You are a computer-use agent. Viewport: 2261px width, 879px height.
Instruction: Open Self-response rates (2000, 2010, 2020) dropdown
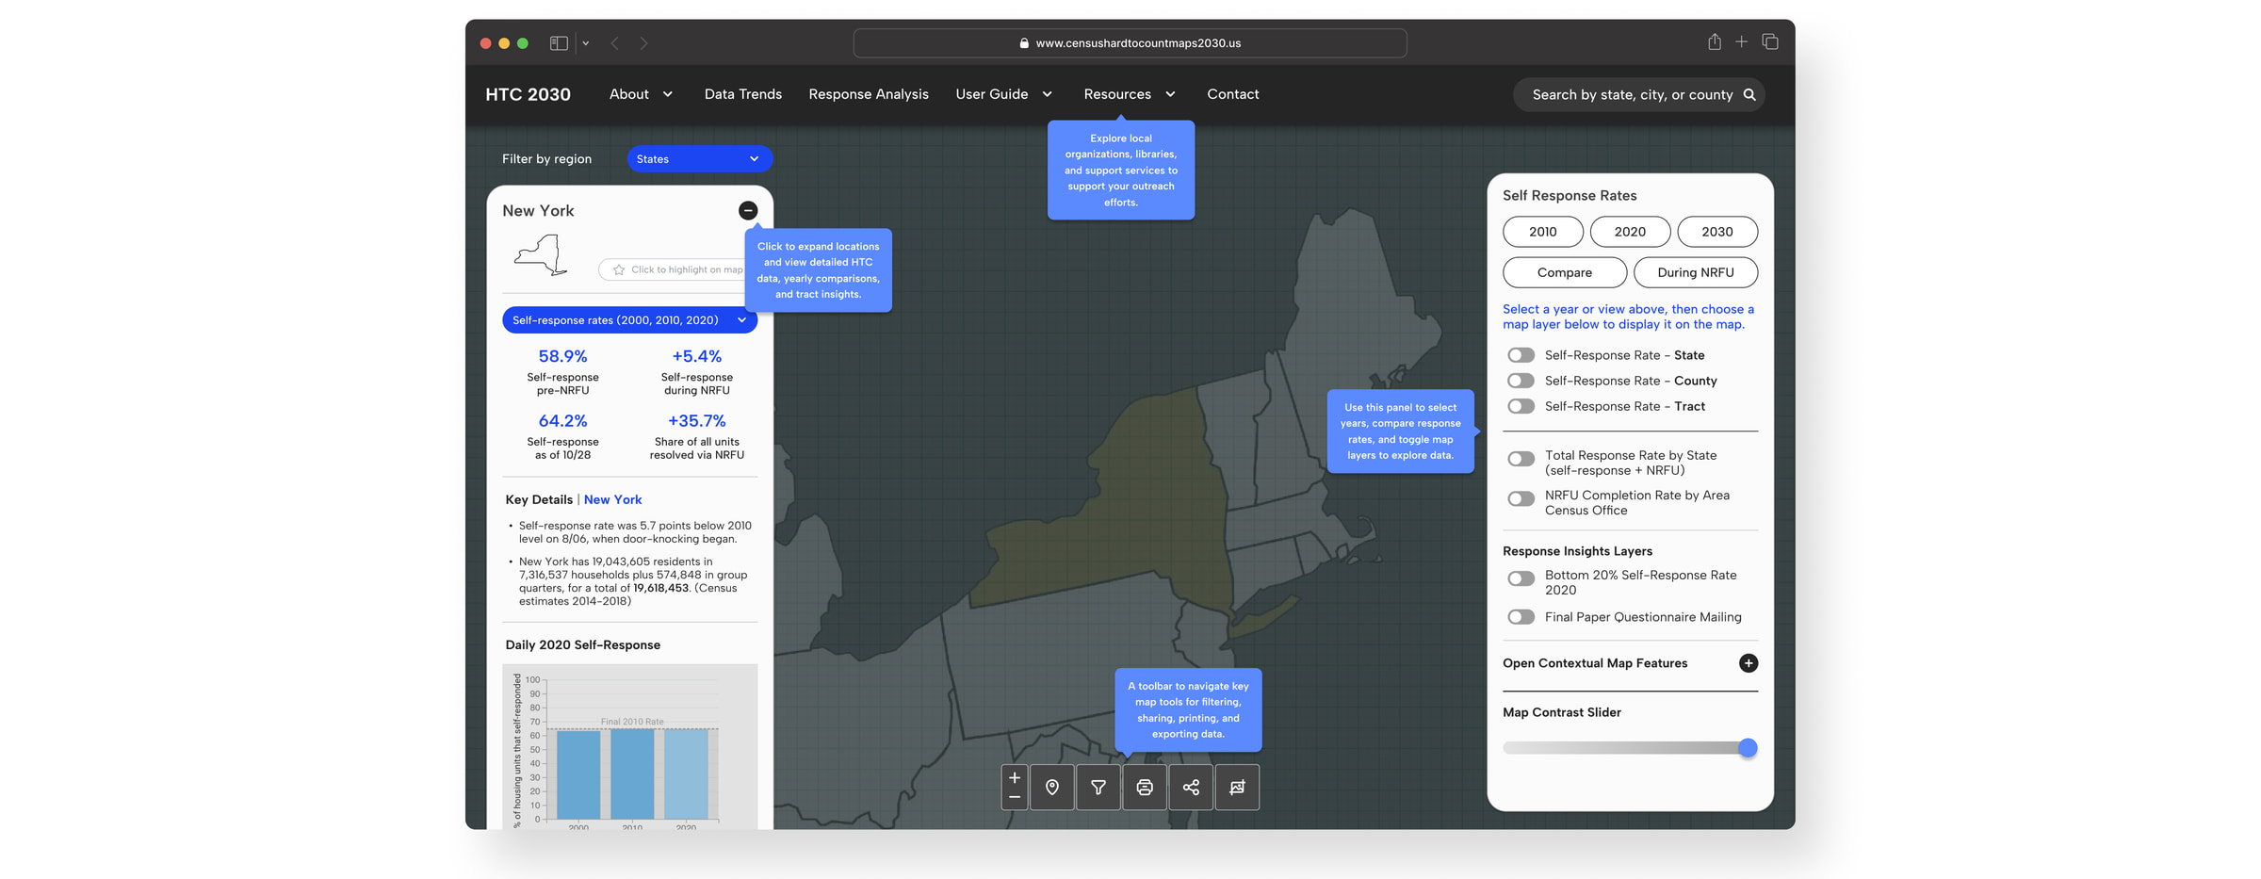[629, 320]
